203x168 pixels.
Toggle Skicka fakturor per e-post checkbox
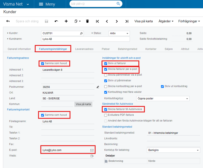tap(106, 69)
